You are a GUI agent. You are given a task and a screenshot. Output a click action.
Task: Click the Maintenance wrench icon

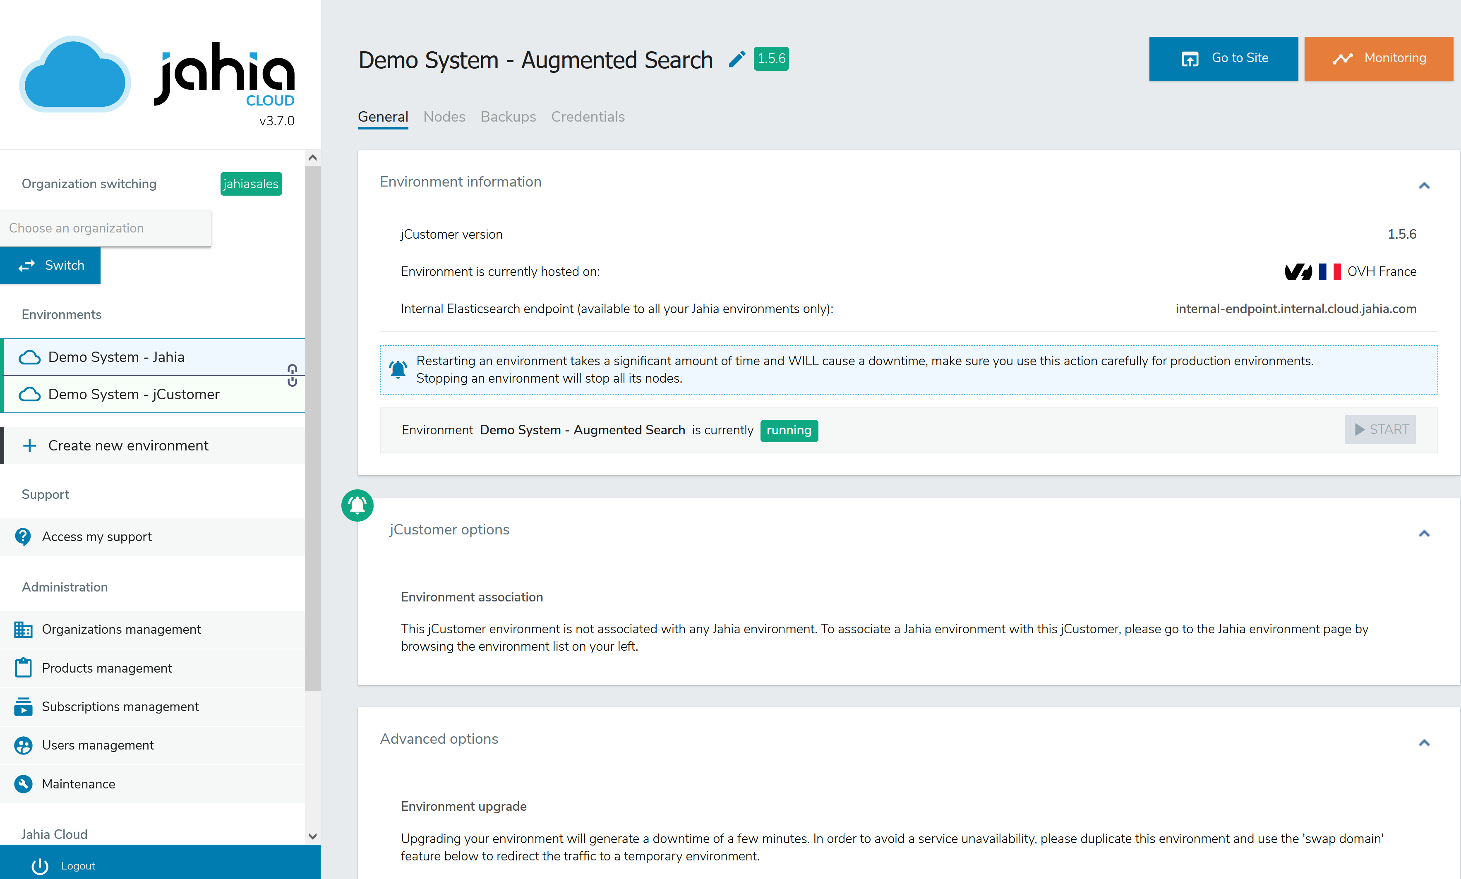(x=23, y=783)
